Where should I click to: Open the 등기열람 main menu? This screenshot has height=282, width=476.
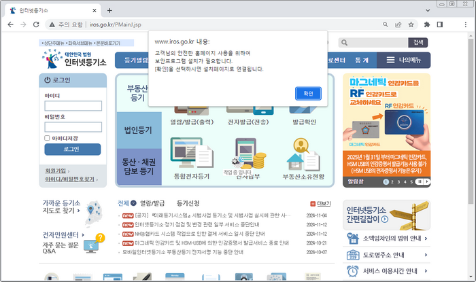[135, 60]
